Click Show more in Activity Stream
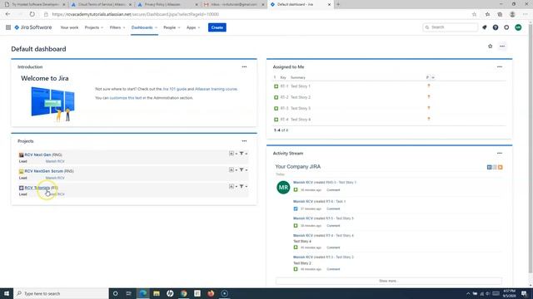 pos(389,281)
